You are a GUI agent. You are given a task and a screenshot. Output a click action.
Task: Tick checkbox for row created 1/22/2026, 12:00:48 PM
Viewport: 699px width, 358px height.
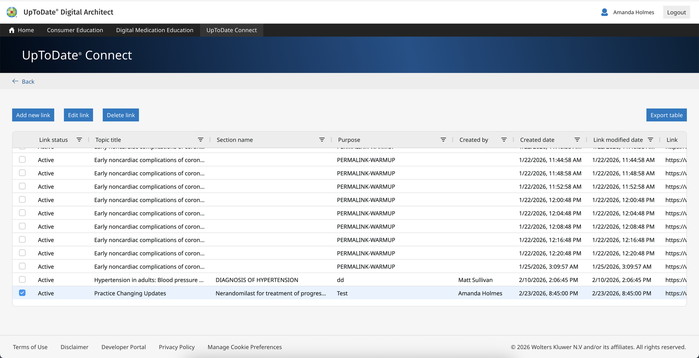tap(22, 199)
